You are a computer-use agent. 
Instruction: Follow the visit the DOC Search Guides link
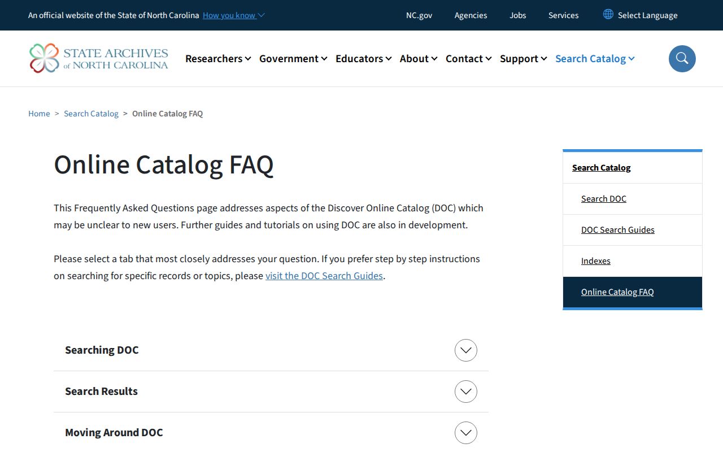click(x=324, y=276)
